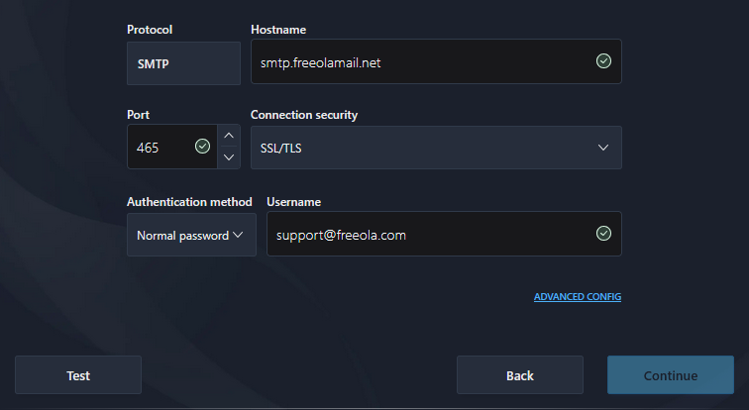Increase port number with up arrow
749x410 pixels.
(229, 137)
